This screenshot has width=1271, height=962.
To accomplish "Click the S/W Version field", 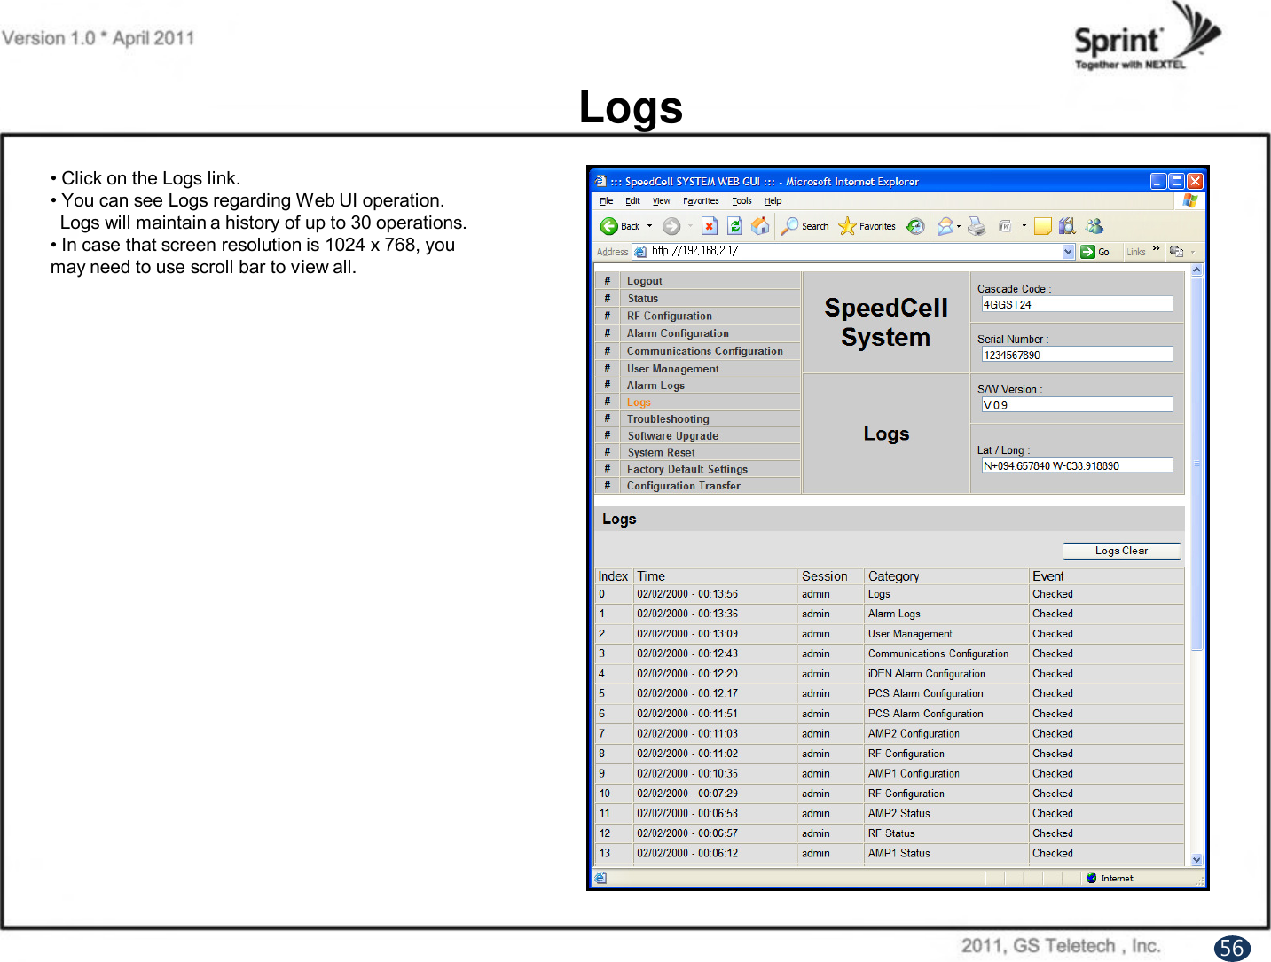I will pos(1077,404).
